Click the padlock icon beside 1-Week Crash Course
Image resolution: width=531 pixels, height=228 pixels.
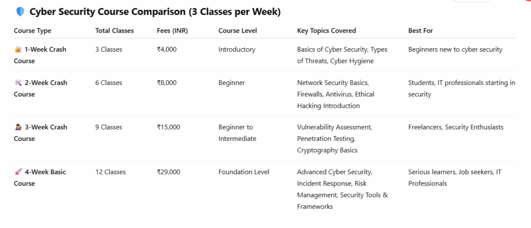point(18,50)
